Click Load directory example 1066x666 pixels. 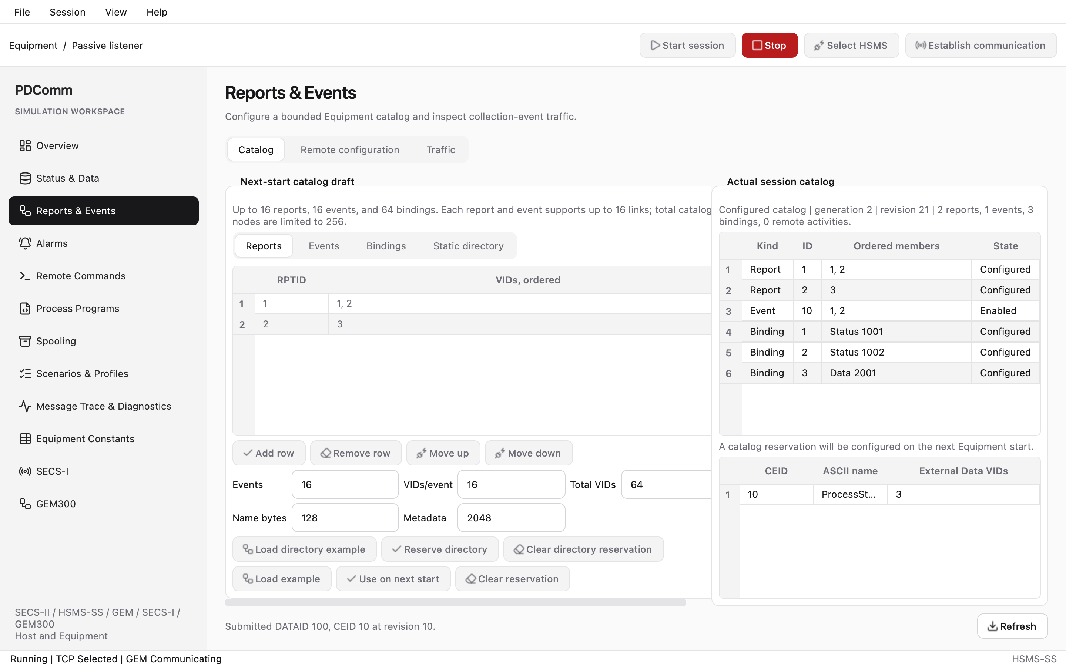point(304,549)
